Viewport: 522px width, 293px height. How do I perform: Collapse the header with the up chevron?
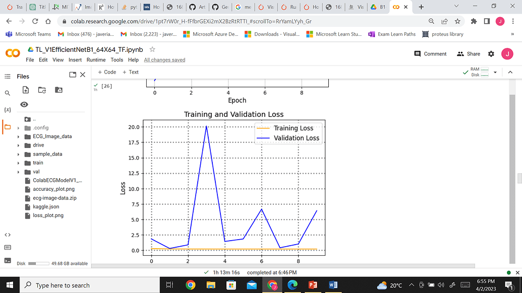(510, 72)
